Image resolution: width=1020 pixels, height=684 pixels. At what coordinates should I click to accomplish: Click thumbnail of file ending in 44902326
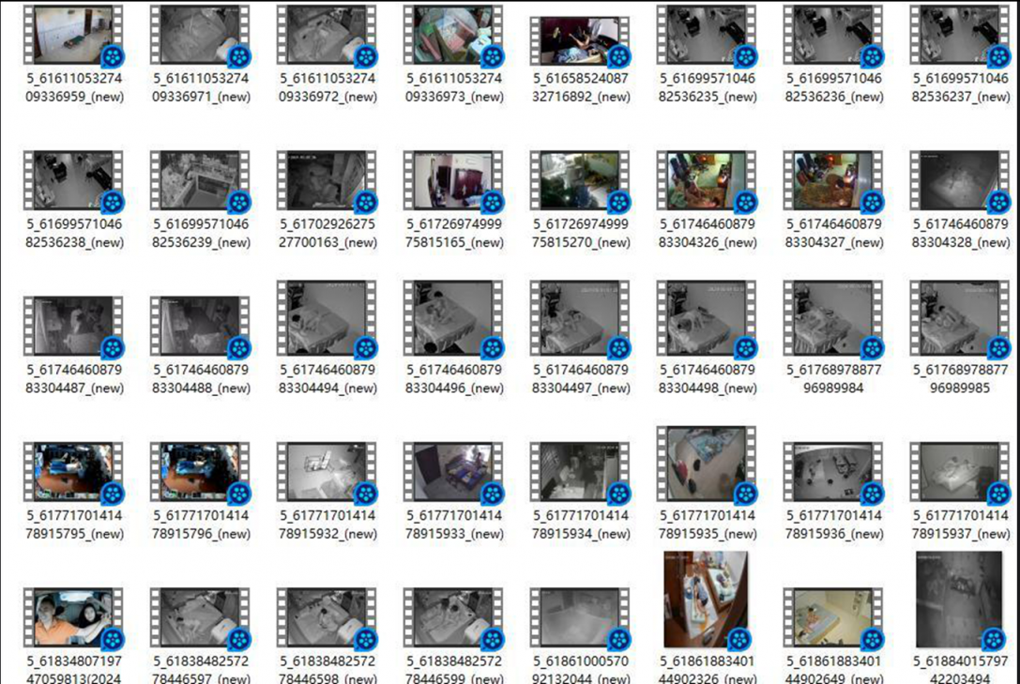pyautogui.click(x=707, y=600)
